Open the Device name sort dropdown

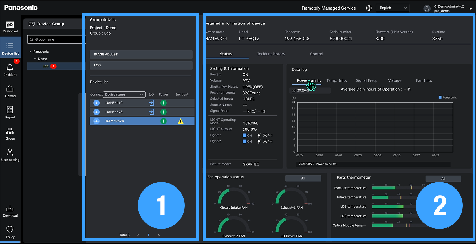coord(124,95)
